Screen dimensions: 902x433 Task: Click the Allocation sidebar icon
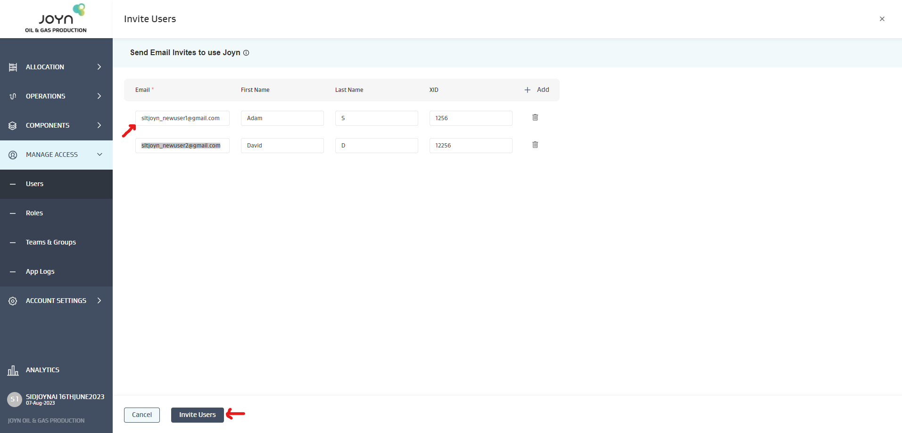(13, 67)
